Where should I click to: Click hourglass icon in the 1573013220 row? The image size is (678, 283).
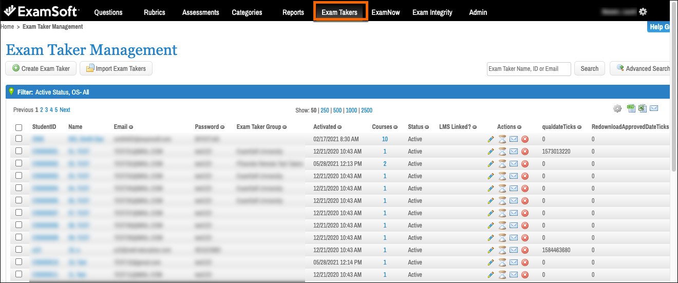502,152
